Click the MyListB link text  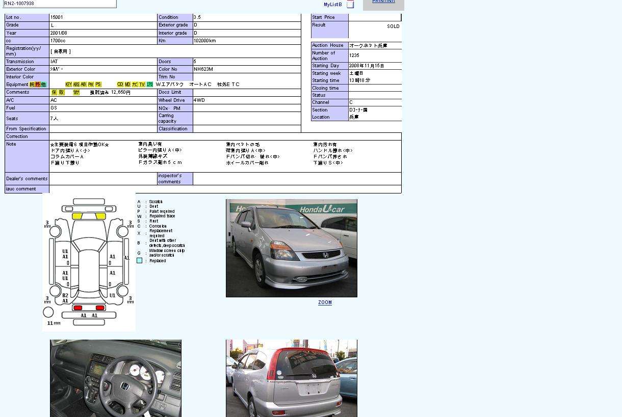pyautogui.click(x=333, y=5)
